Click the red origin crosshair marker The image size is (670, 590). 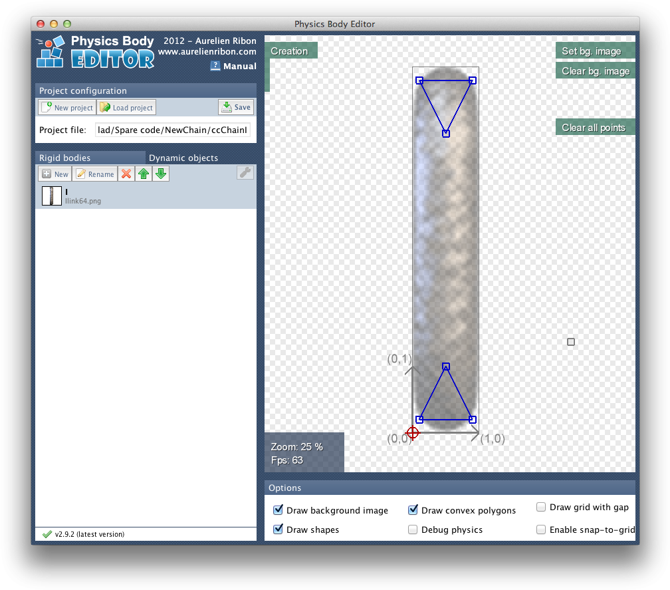click(x=413, y=433)
